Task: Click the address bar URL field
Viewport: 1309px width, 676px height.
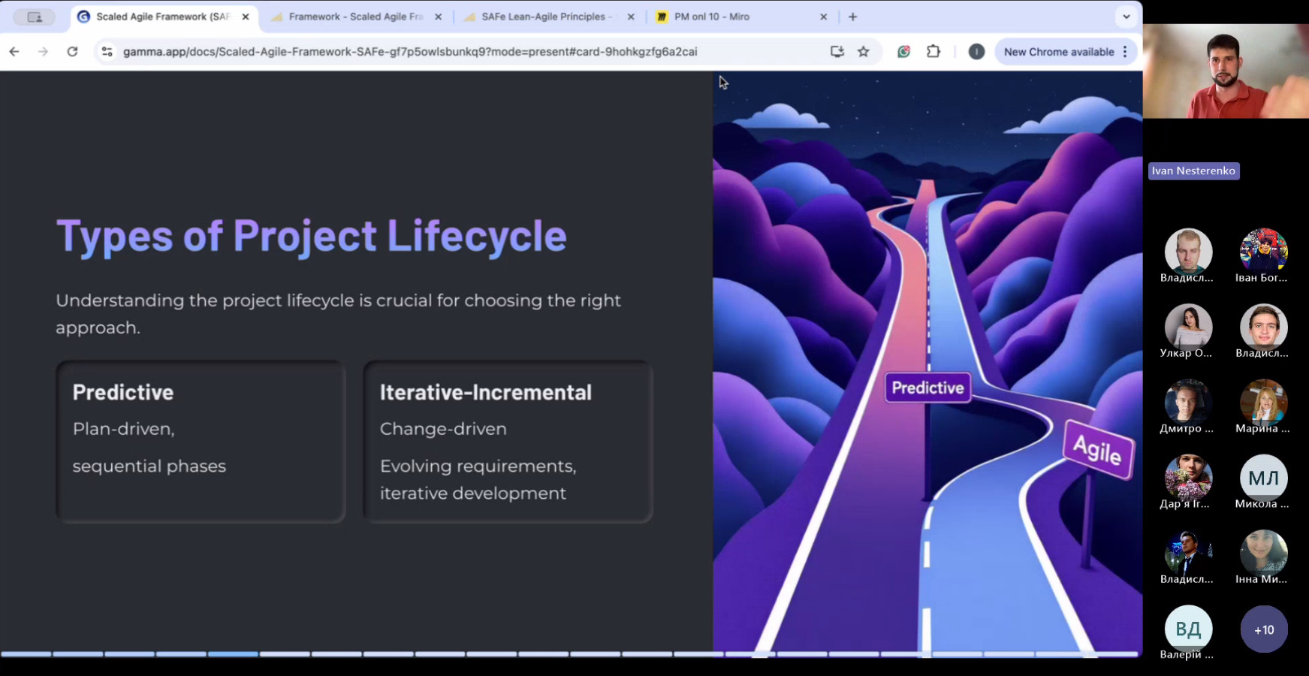Action: pyautogui.click(x=409, y=52)
